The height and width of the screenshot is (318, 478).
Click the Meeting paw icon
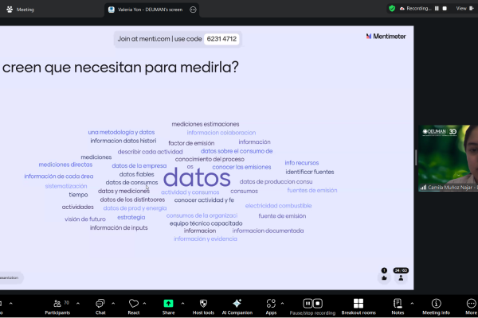(x=10, y=10)
